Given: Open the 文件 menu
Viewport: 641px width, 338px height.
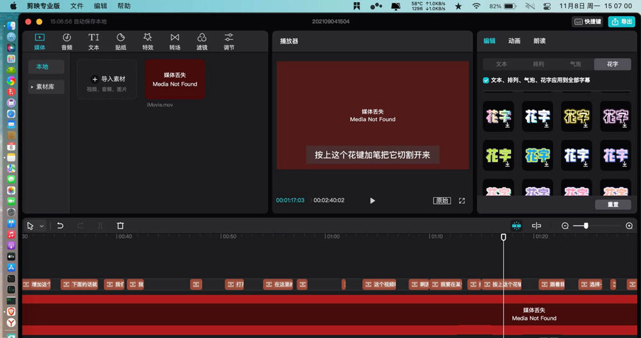Looking at the screenshot, I should click(77, 6).
